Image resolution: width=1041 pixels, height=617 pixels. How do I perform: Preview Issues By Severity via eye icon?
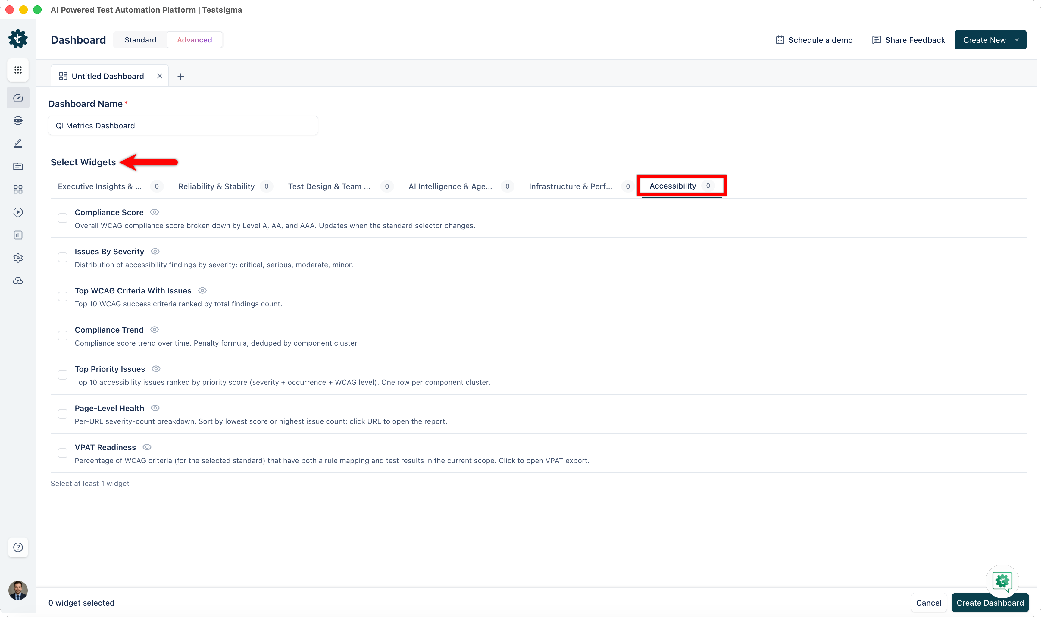(155, 252)
